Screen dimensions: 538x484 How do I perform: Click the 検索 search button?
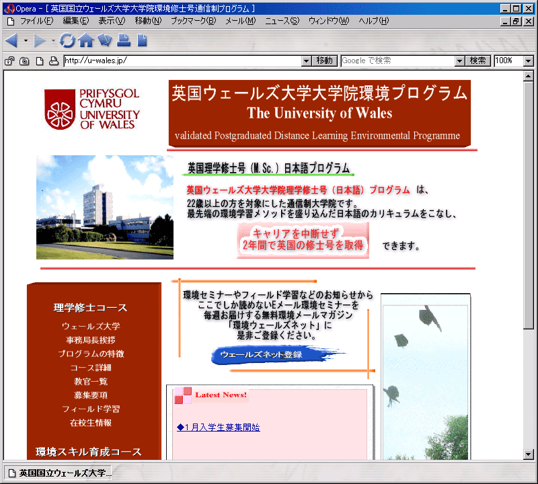[x=477, y=61]
